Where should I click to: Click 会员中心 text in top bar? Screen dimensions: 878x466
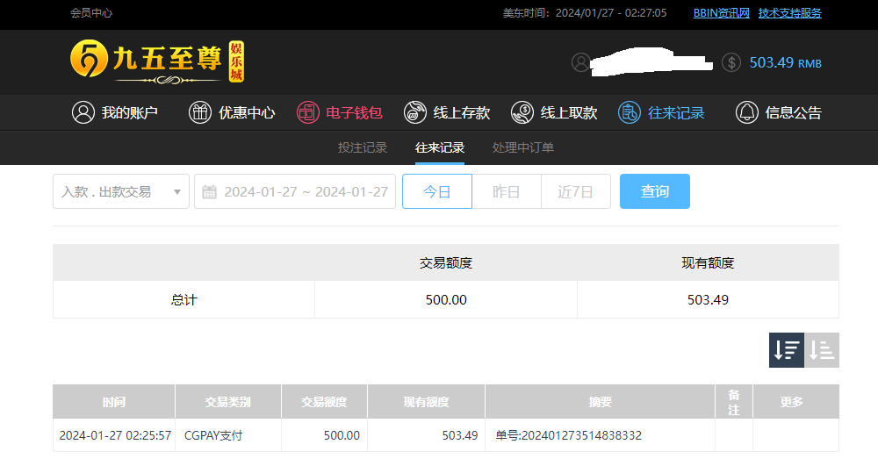pyautogui.click(x=91, y=13)
